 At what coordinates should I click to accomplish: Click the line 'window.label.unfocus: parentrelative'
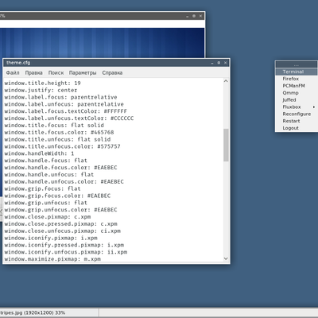click(64, 104)
